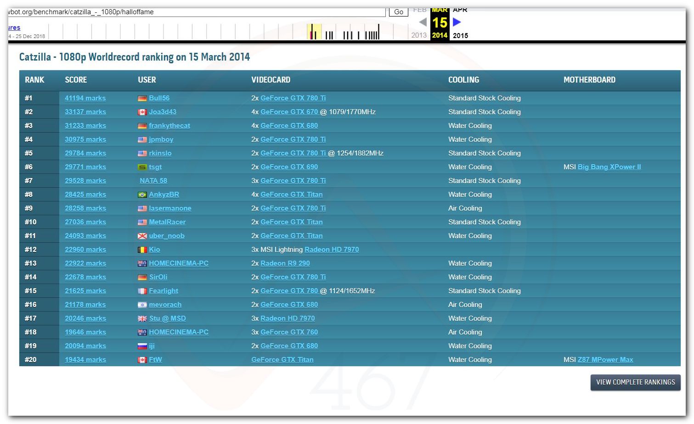Open the Fearlight user link
This screenshot has height=424, width=694.
(164, 291)
